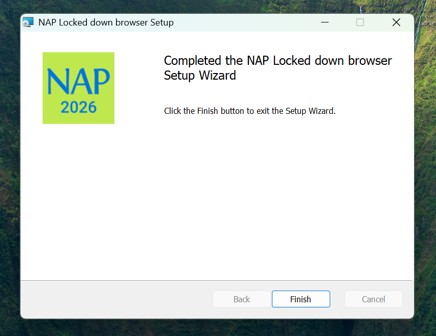Click the 2026 text inside the logo

78,108
